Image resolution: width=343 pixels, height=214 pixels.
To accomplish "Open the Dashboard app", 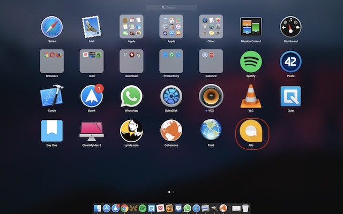I will coord(290,27).
